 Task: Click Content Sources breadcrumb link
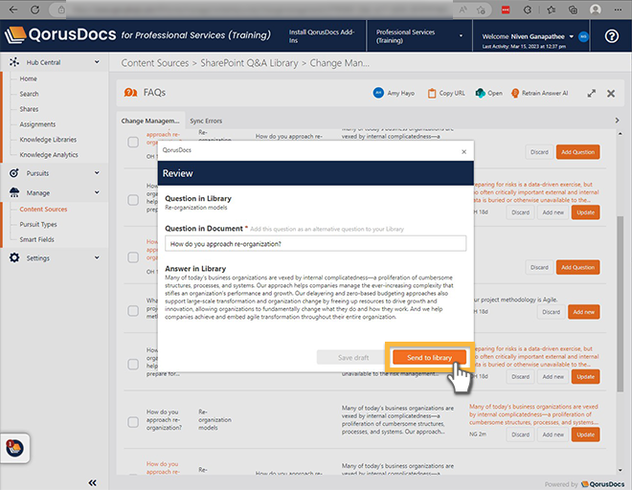155,63
